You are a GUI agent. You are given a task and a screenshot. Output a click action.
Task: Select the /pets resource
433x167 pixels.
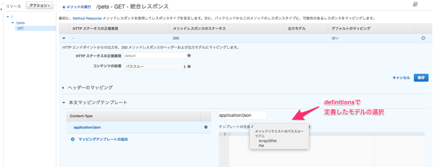[x=20, y=23]
